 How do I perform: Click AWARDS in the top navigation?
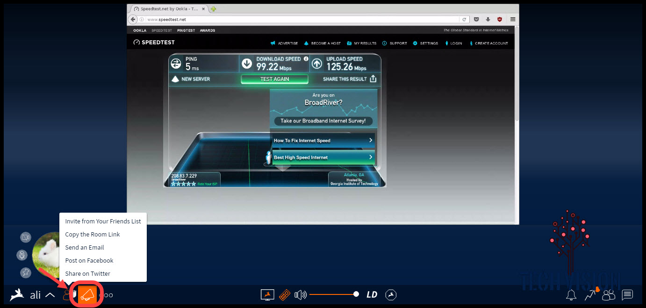(x=208, y=30)
